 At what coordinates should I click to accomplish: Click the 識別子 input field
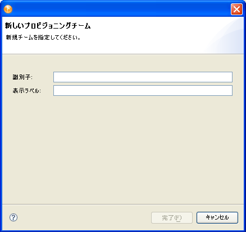pyautogui.click(x=143, y=77)
